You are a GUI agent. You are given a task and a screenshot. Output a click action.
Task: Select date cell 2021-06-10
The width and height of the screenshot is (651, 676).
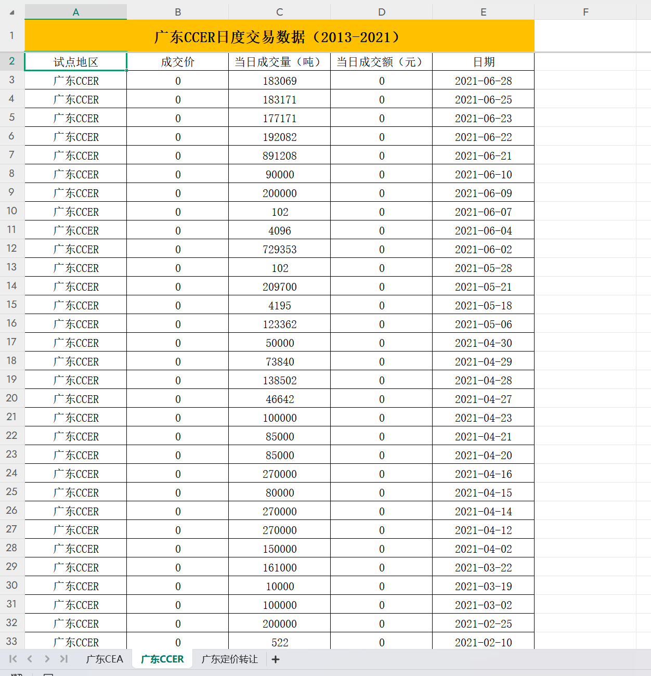click(x=484, y=174)
